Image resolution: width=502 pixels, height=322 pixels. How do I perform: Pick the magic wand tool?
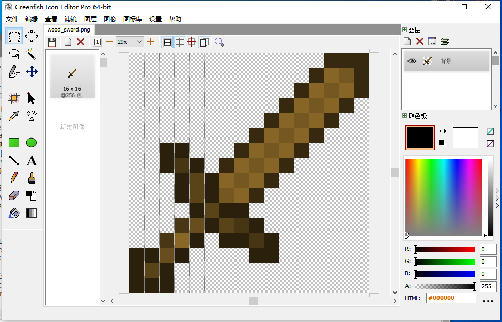tap(32, 54)
